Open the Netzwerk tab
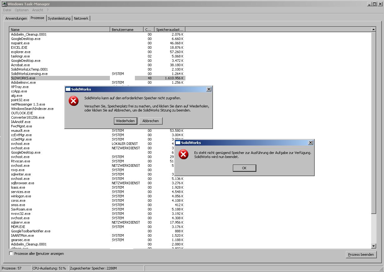The image size is (384, 272). coord(81,18)
